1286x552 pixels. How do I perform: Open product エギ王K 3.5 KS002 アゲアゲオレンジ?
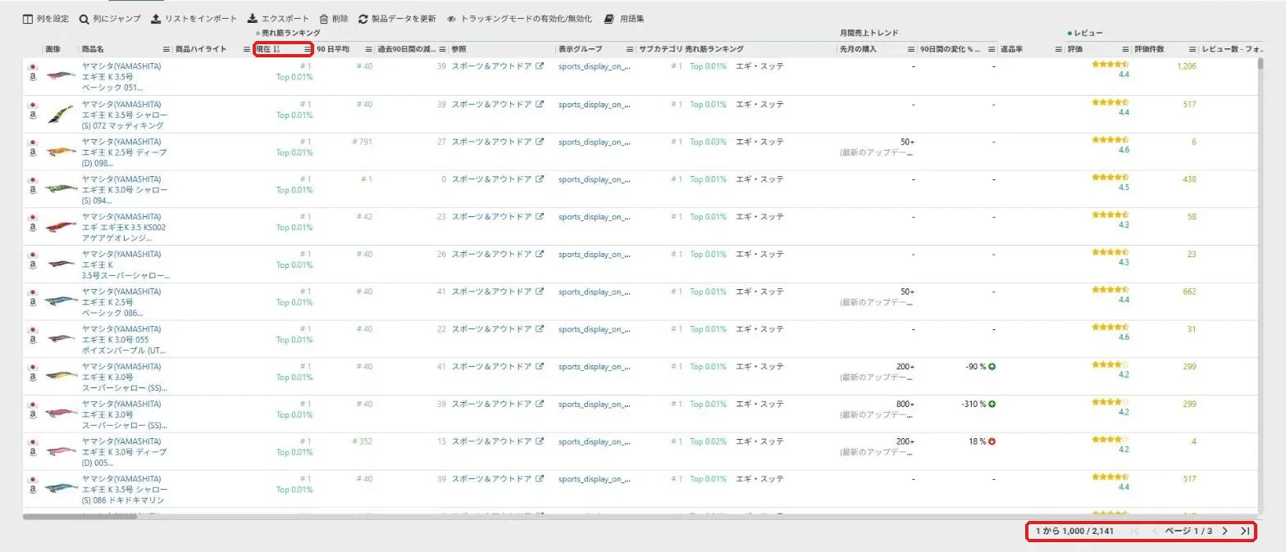point(124,228)
